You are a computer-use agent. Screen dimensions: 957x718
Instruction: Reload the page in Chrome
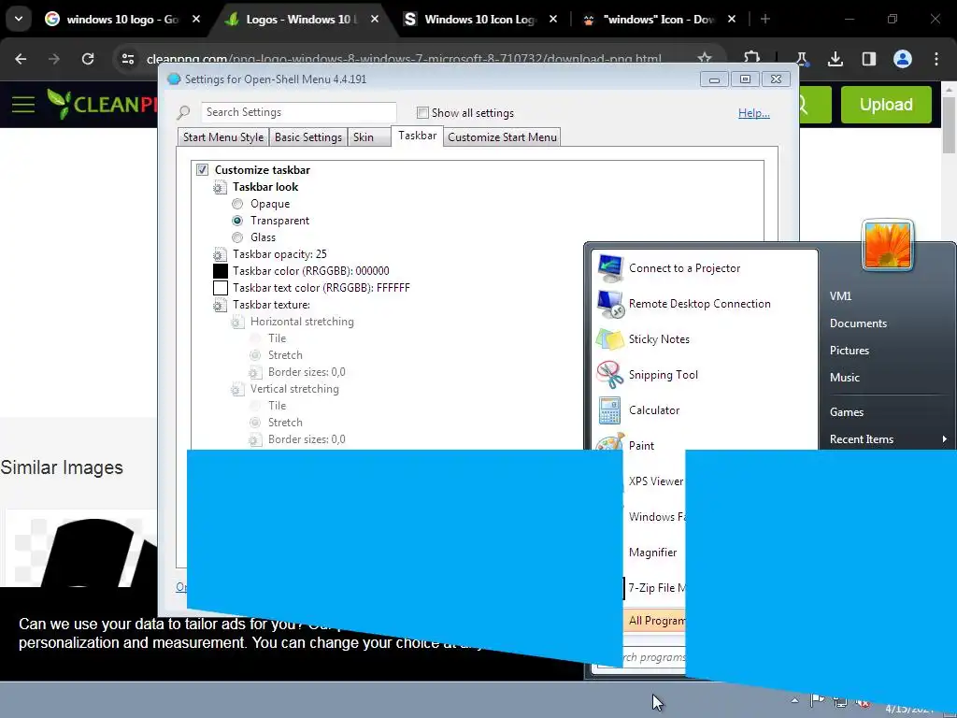tap(88, 59)
